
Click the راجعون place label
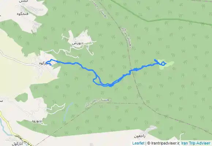140,136
